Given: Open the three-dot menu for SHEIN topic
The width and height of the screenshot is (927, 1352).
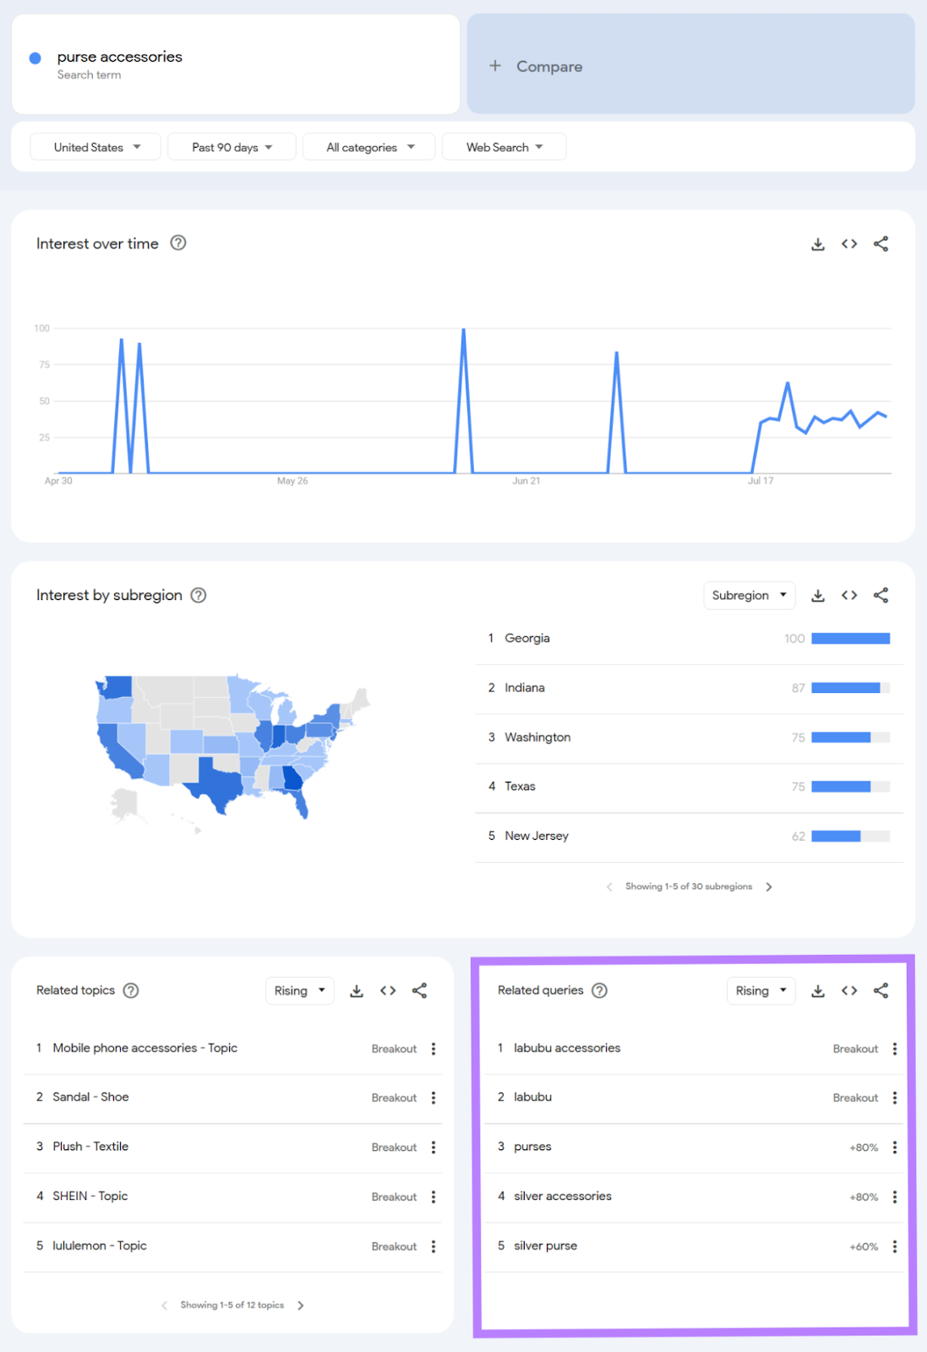Looking at the screenshot, I should (x=434, y=1197).
